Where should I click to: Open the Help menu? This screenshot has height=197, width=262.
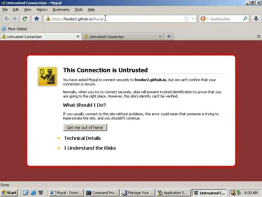point(91,10)
